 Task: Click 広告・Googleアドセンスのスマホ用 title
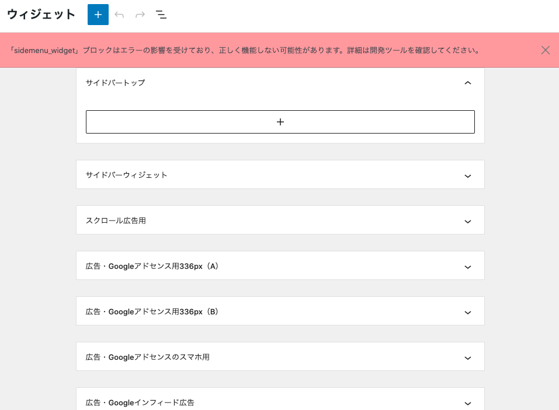[x=148, y=357]
